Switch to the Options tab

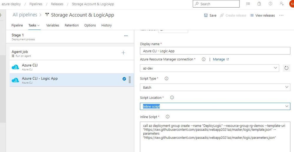[90, 25]
